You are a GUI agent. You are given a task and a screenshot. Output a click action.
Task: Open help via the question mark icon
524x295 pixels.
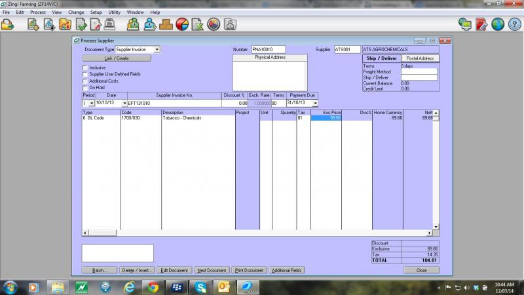click(514, 25)
